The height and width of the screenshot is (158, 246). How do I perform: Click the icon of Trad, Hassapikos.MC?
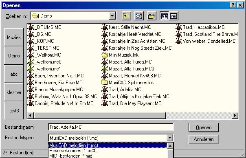pyautogui.click(x=179, y=27)
